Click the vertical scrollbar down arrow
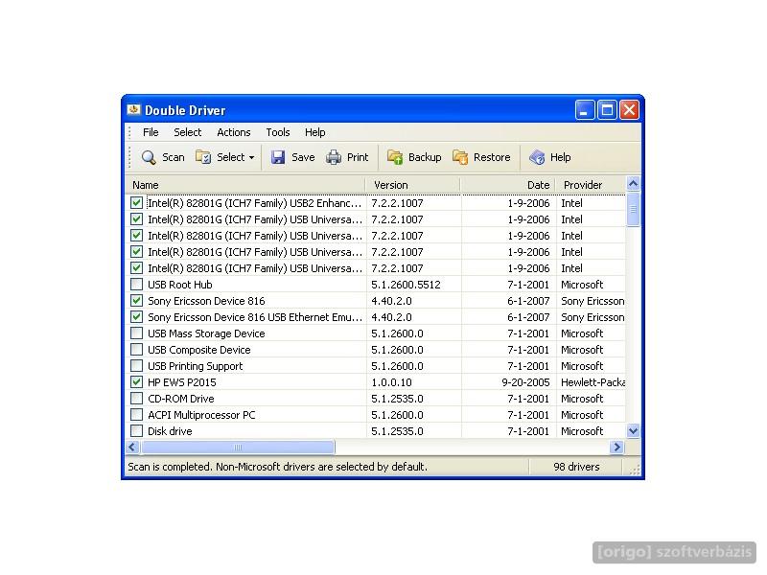The image size is (767, 575). point(633,430)
